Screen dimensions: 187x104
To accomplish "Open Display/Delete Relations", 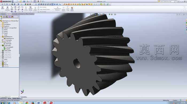I will click(x=57, y=8).
